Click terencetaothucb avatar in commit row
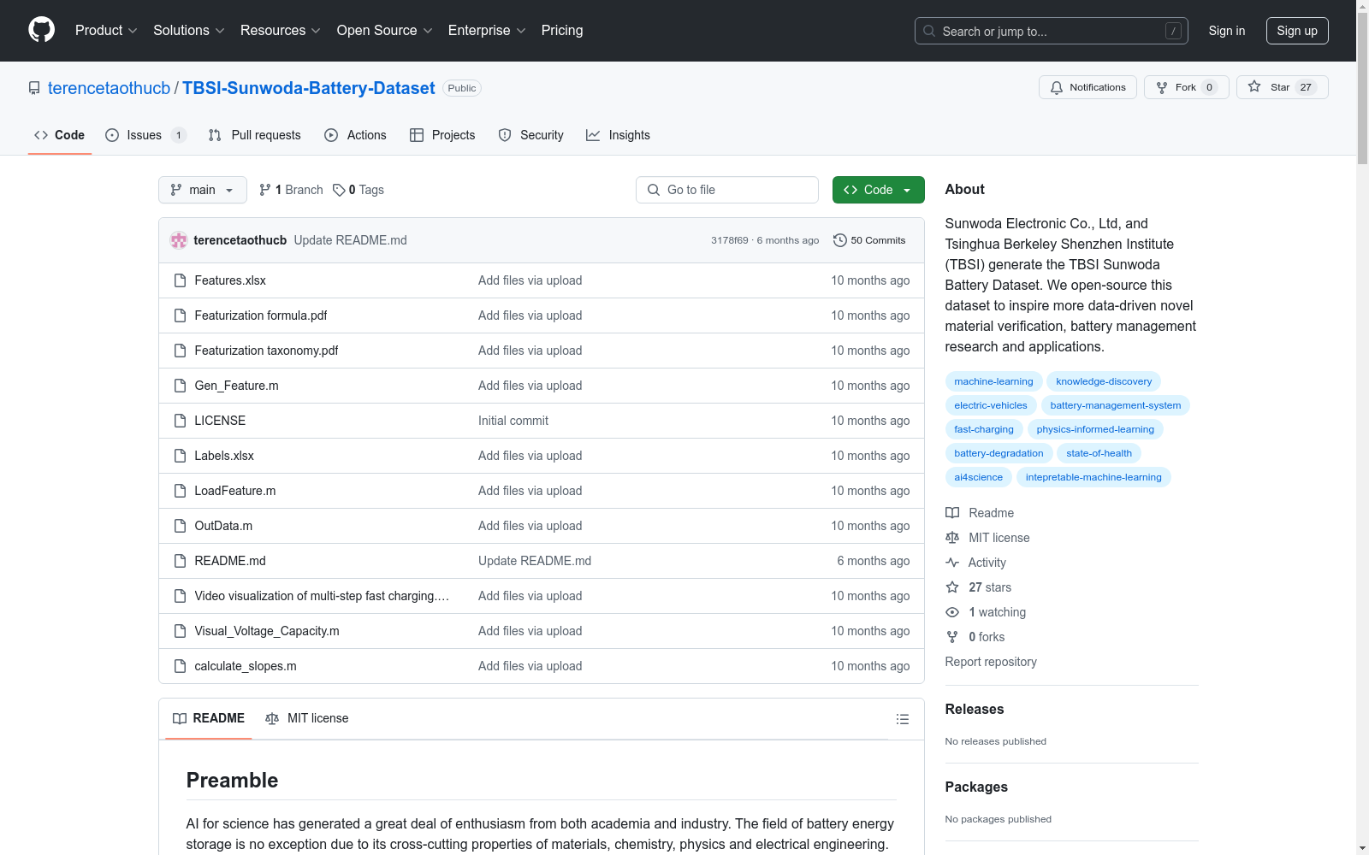Screen dimensions: 1369x855 pyautogui.click(x=179, y=240)
